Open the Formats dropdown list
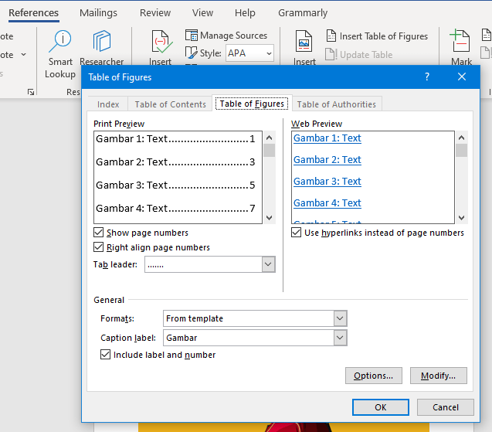492x432 pixels. coord(340,318)
